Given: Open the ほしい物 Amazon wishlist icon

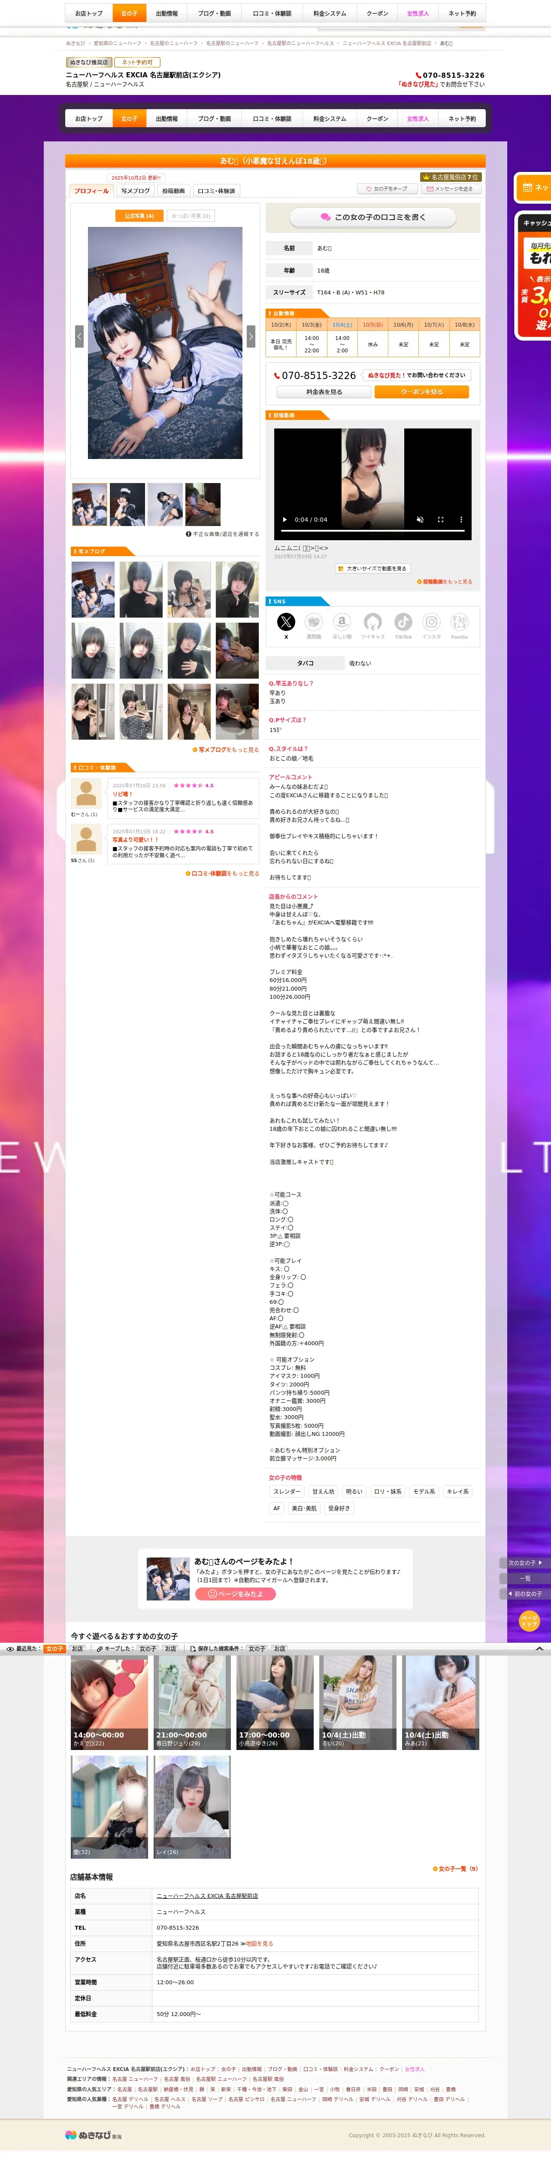Looking at the screenshot, I should (x=341, y=626).
